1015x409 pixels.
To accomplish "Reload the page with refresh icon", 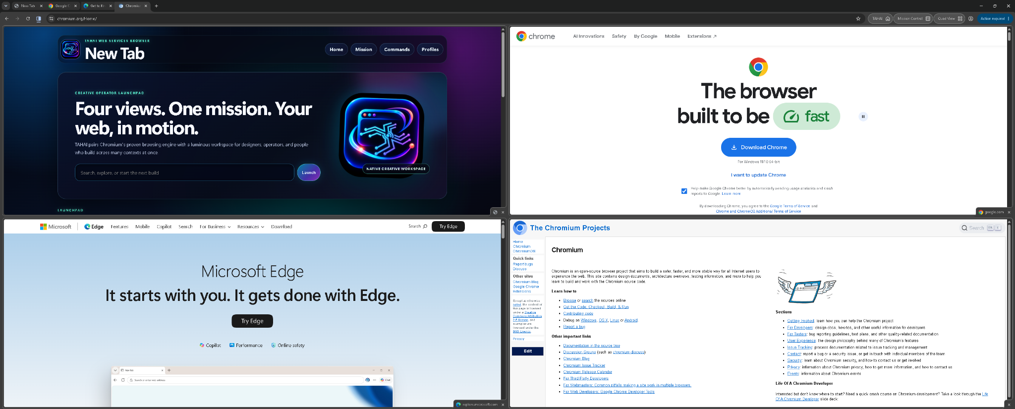I will [x=28, y=18].
